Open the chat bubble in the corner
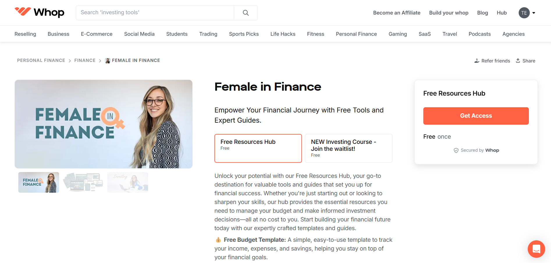The height and width of the screenshot is (263, 551). click(x=536, y=249)
